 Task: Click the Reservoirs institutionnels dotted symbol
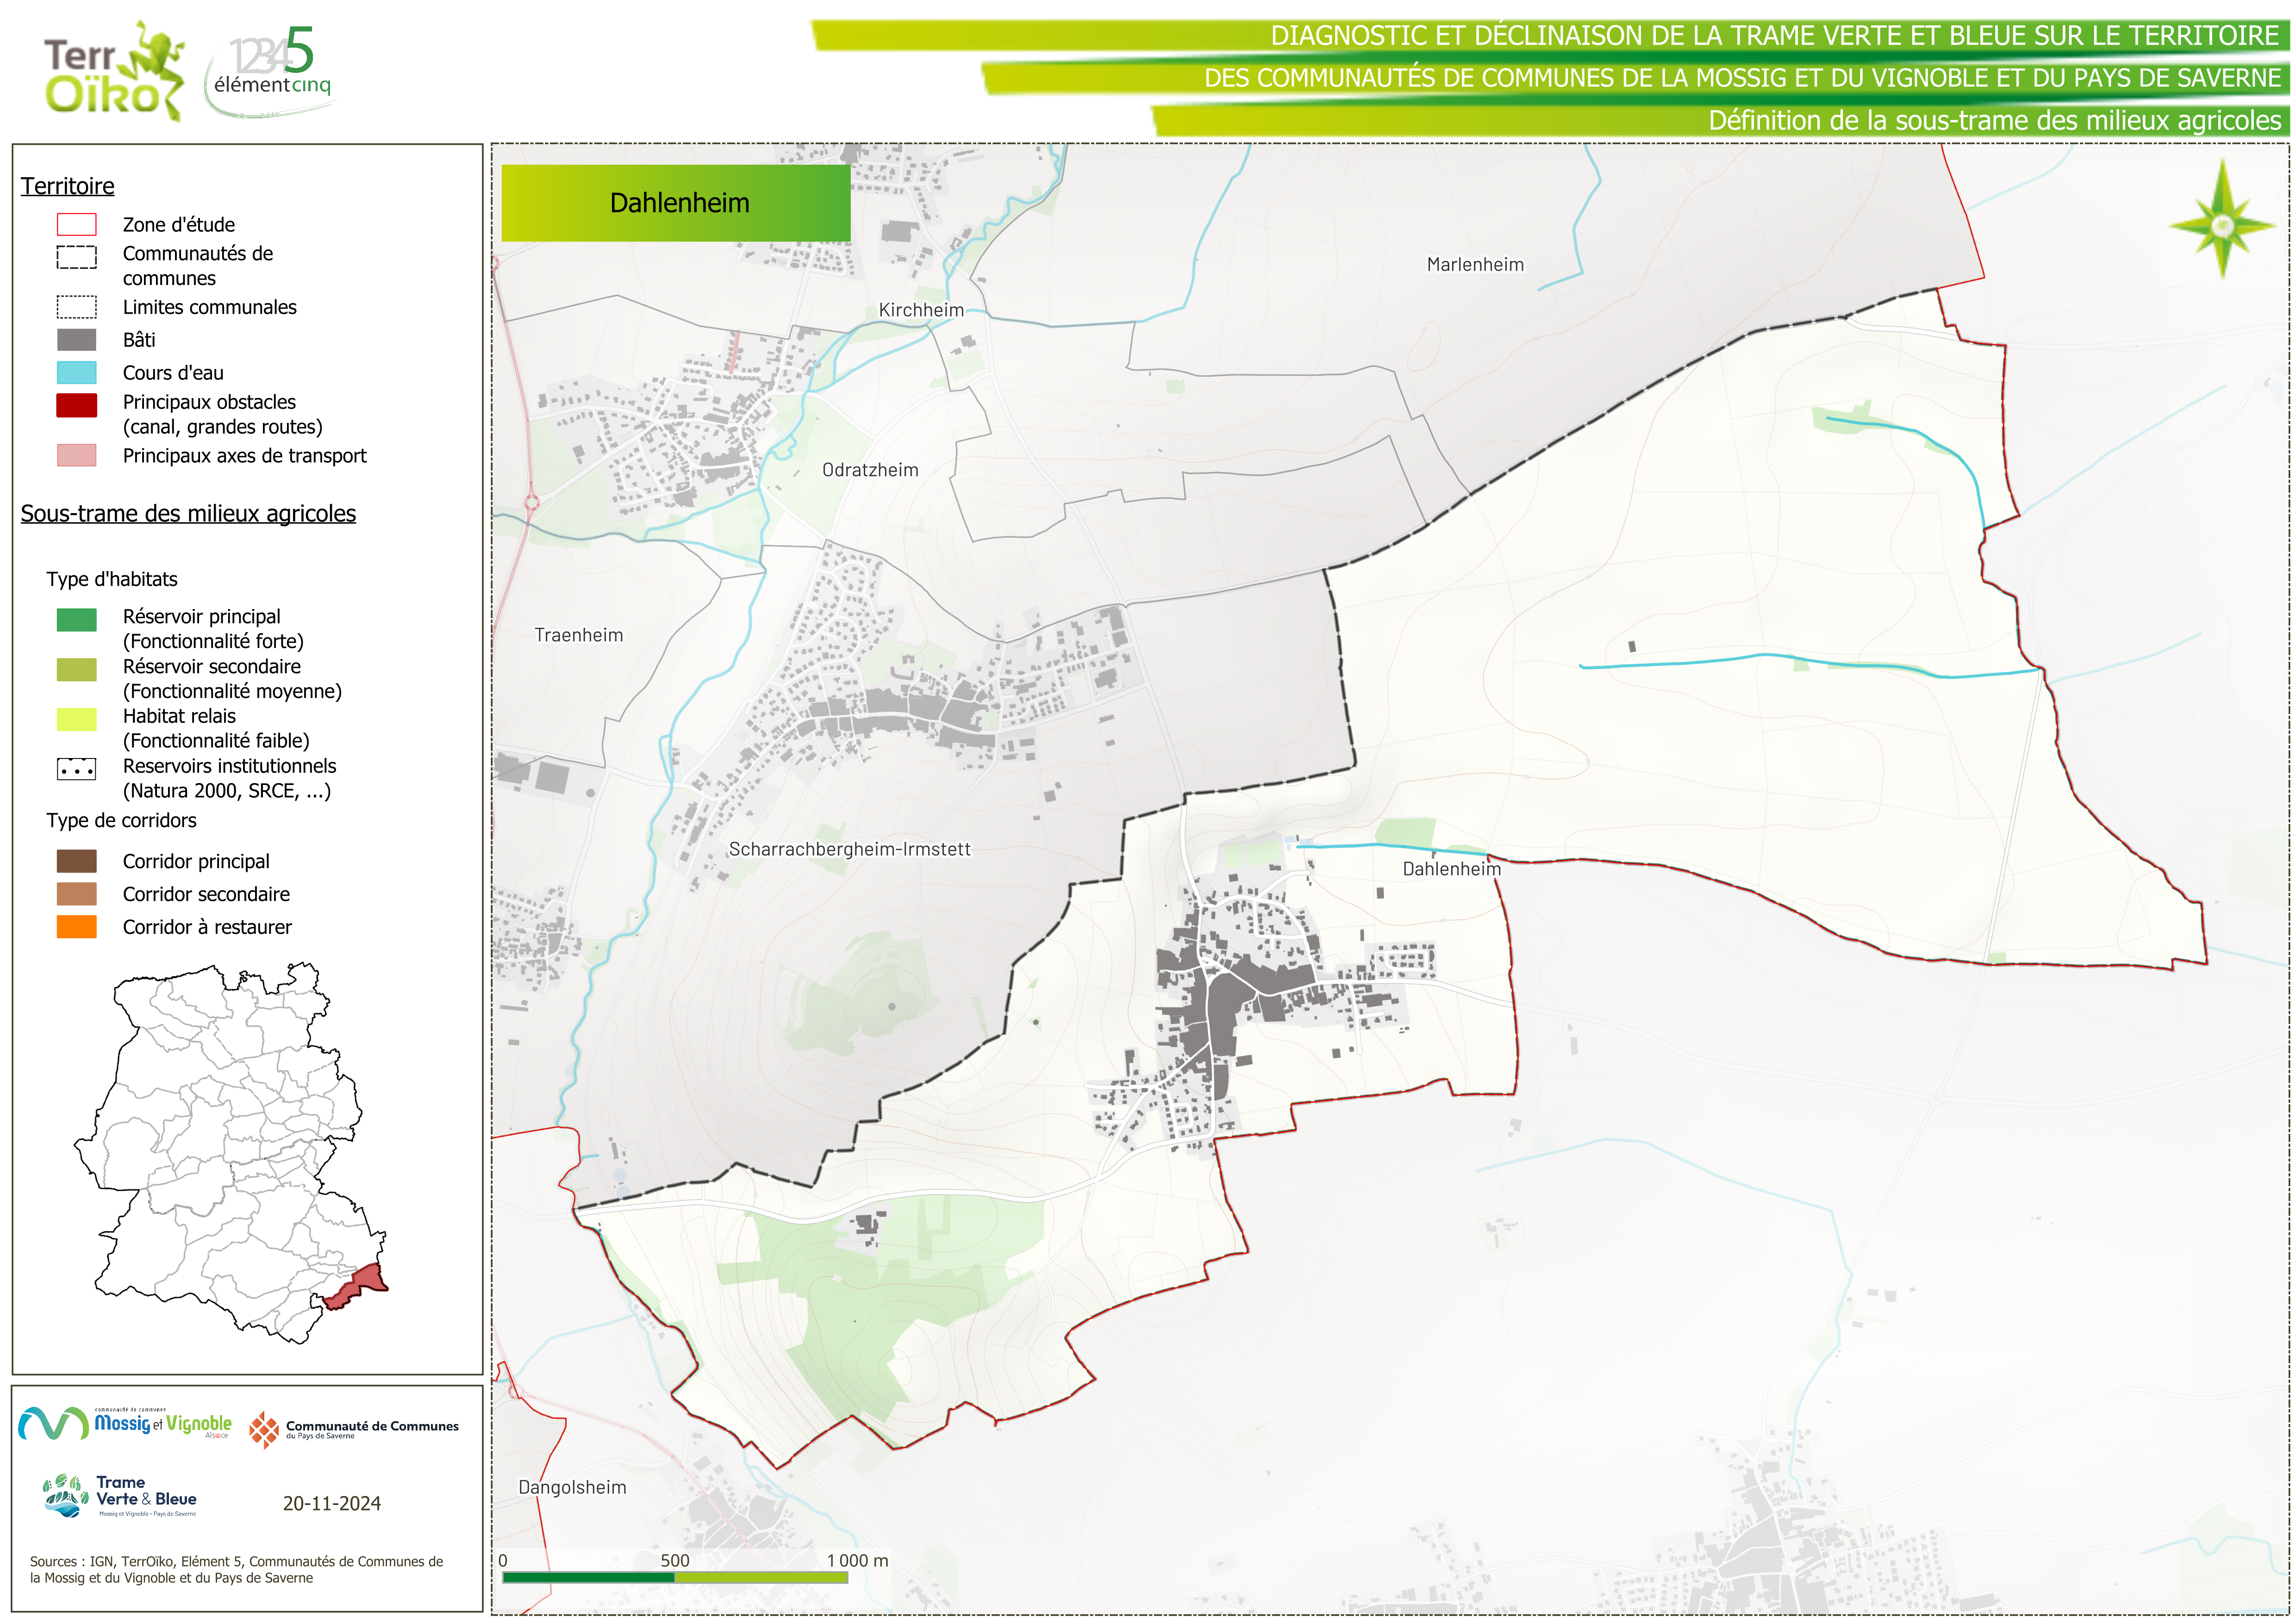click(77, 769)
